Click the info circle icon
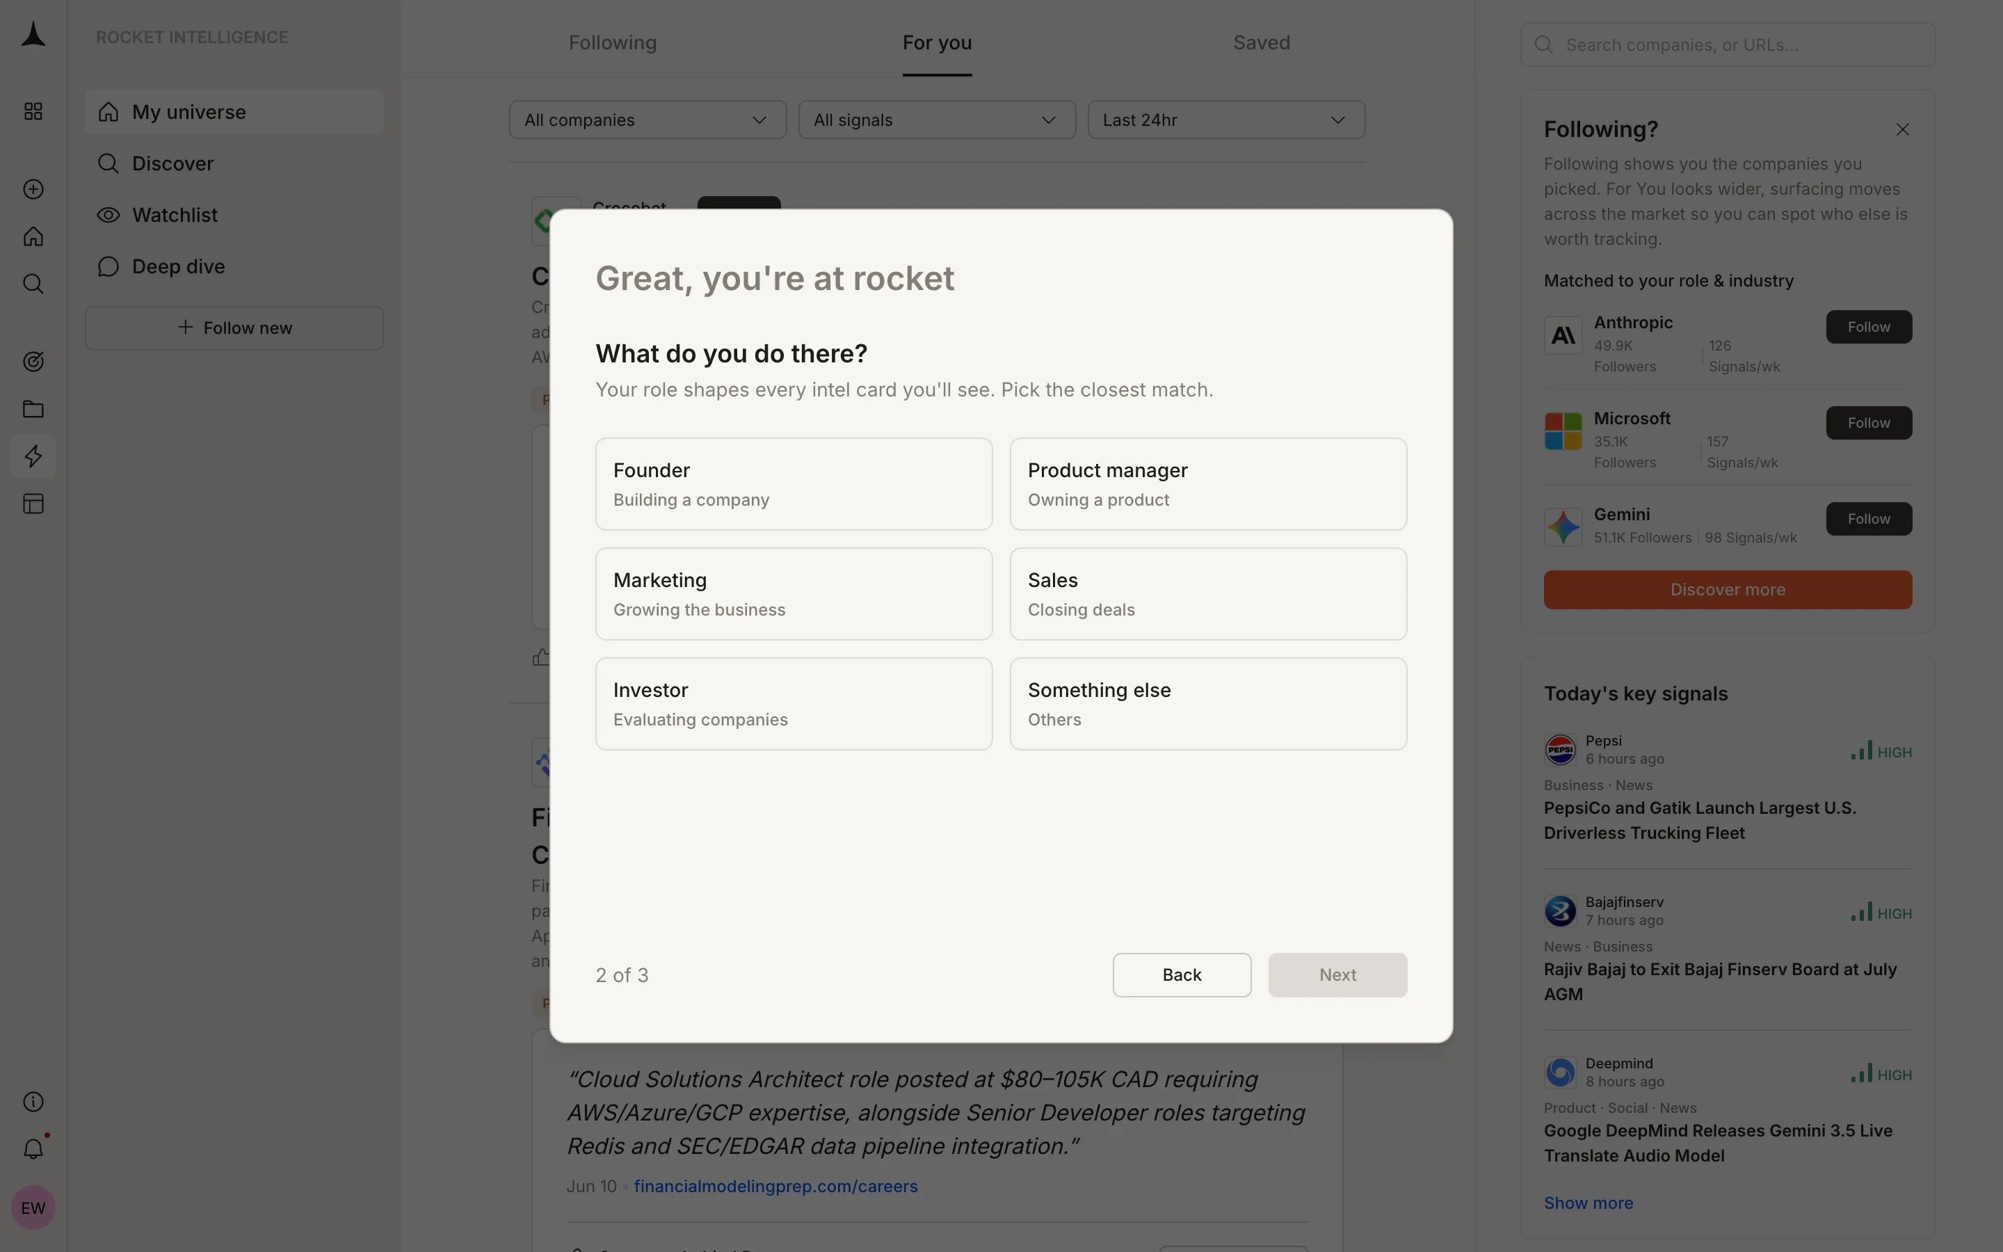Viewport: 2003px width, 1252px height. [33, 1101]
